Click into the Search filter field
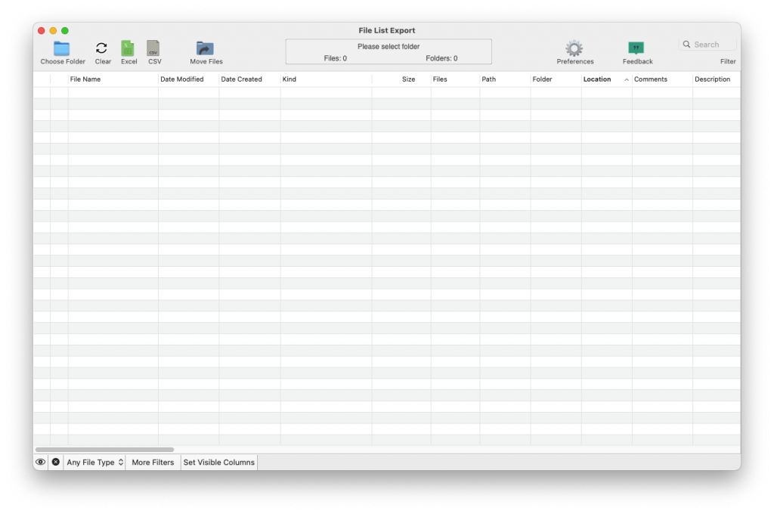The height and width of the screenshot is (514, 774). click(x=707, y=45)
